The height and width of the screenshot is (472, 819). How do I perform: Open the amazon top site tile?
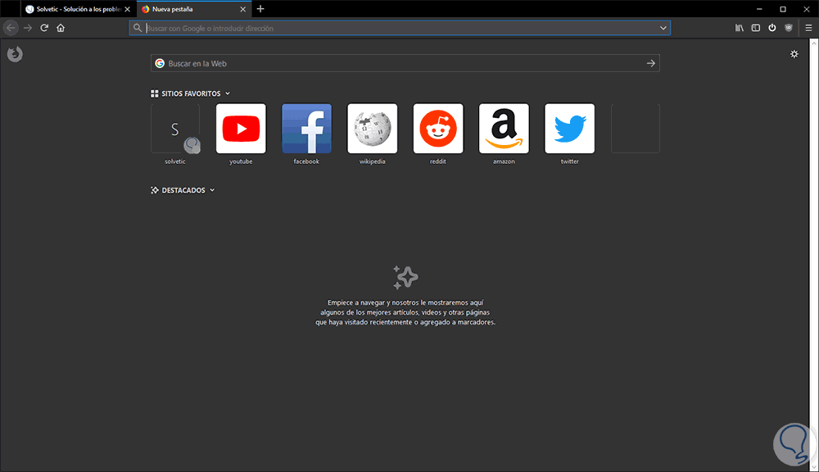(504, 129)
